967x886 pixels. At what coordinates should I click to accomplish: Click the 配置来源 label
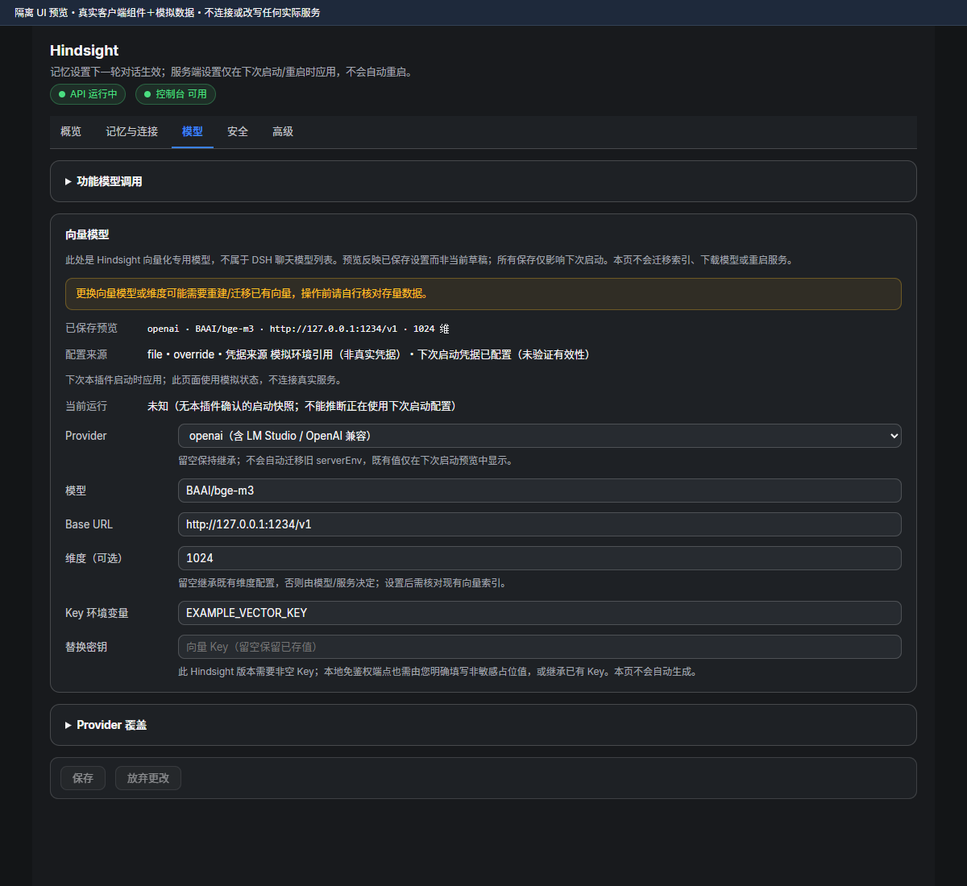[x=86, y=354]
